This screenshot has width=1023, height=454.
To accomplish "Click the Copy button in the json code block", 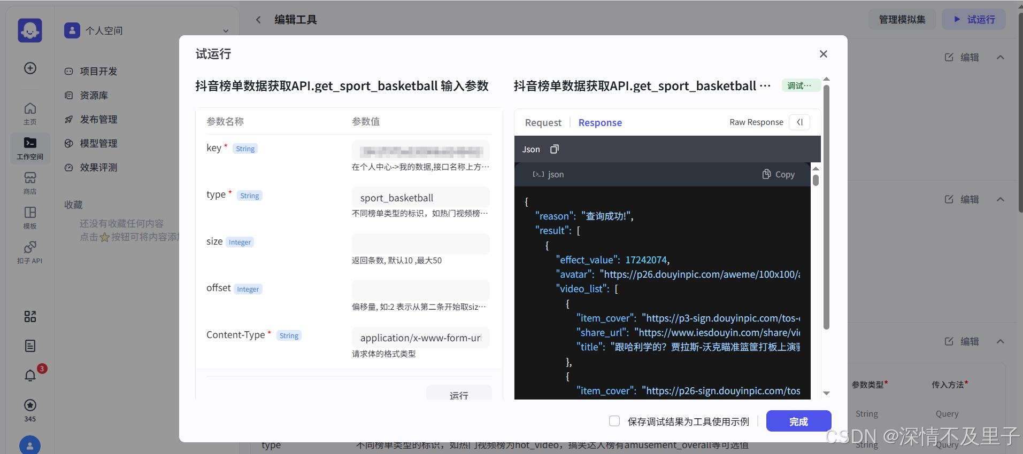I will coord(778,174).
